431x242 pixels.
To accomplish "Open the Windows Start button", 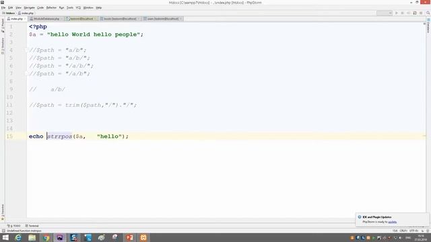I will (5, 237).
